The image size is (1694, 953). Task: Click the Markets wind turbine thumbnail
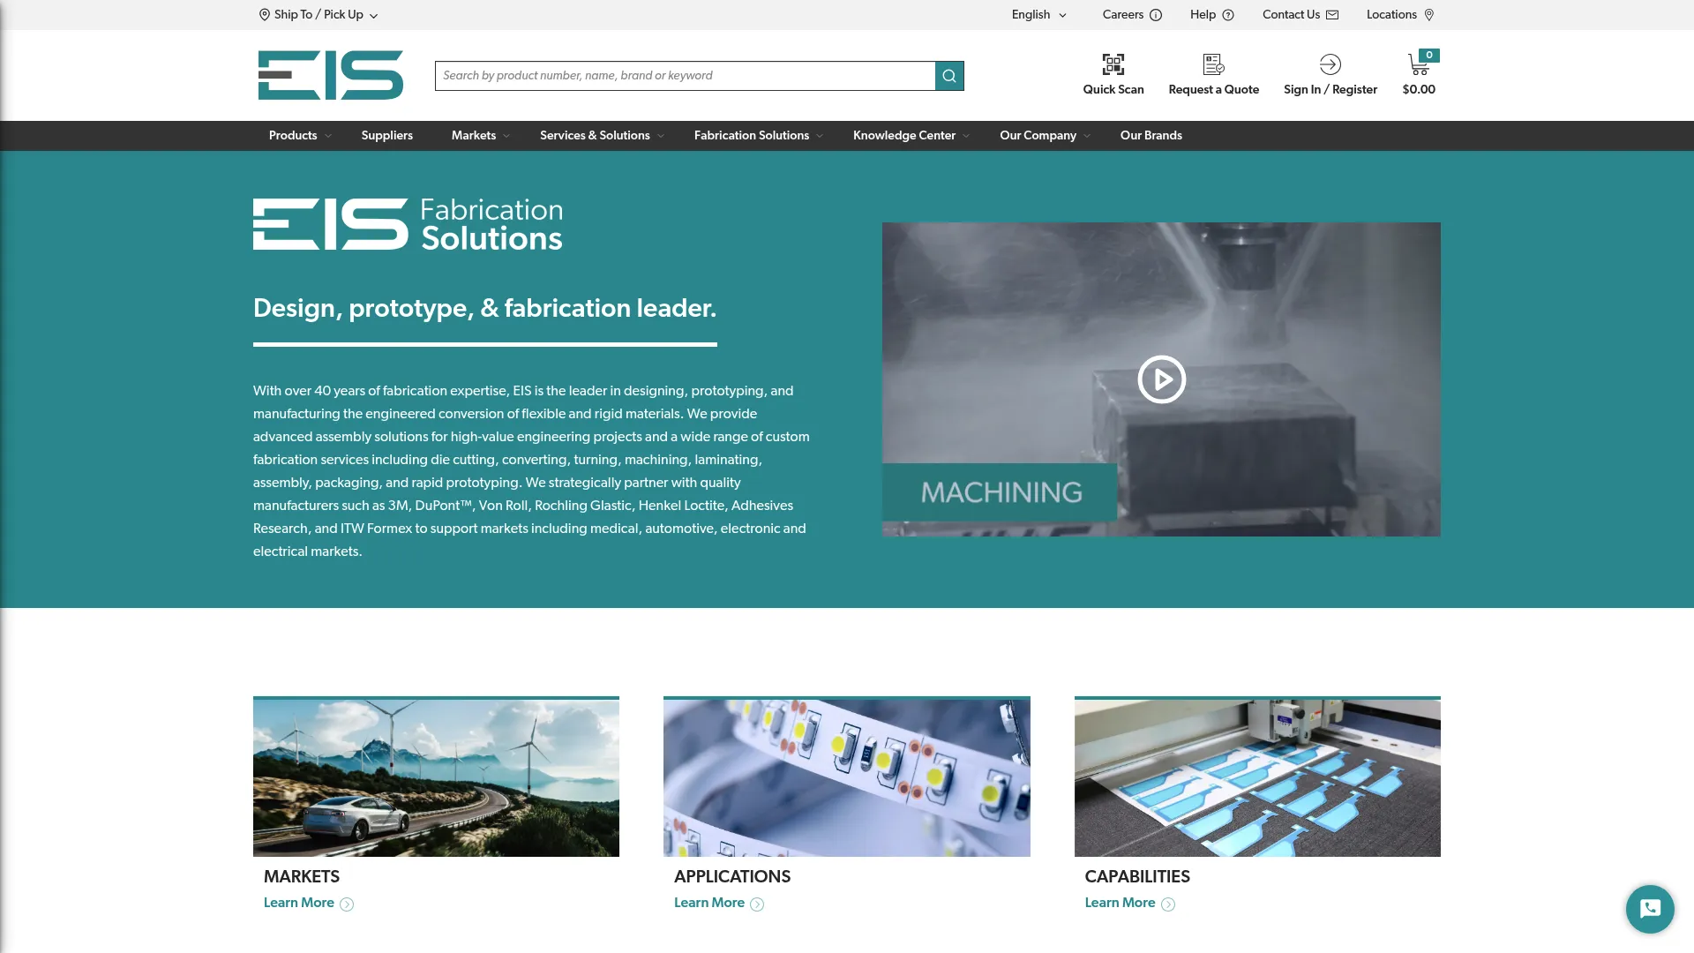[x=436, y=777]
